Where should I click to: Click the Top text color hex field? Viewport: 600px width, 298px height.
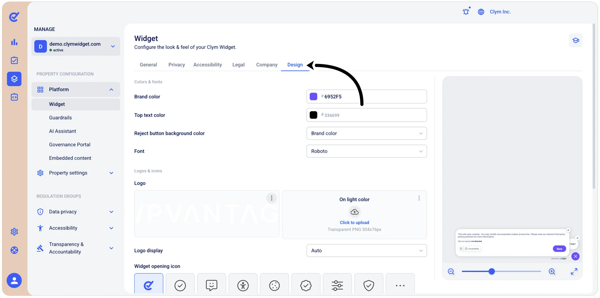pos(367,115)
